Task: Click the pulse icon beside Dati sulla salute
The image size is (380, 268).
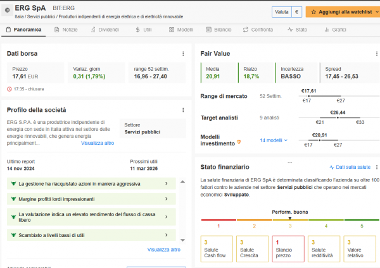Action: point(332,167)
